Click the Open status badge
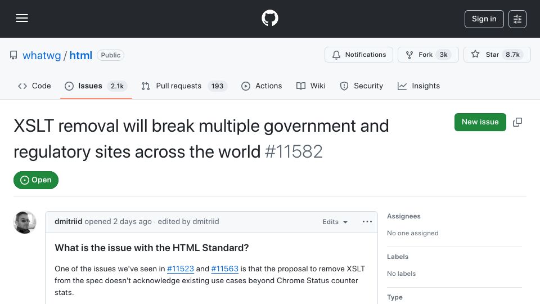The image size is (540, 304). tap(36, 180)
